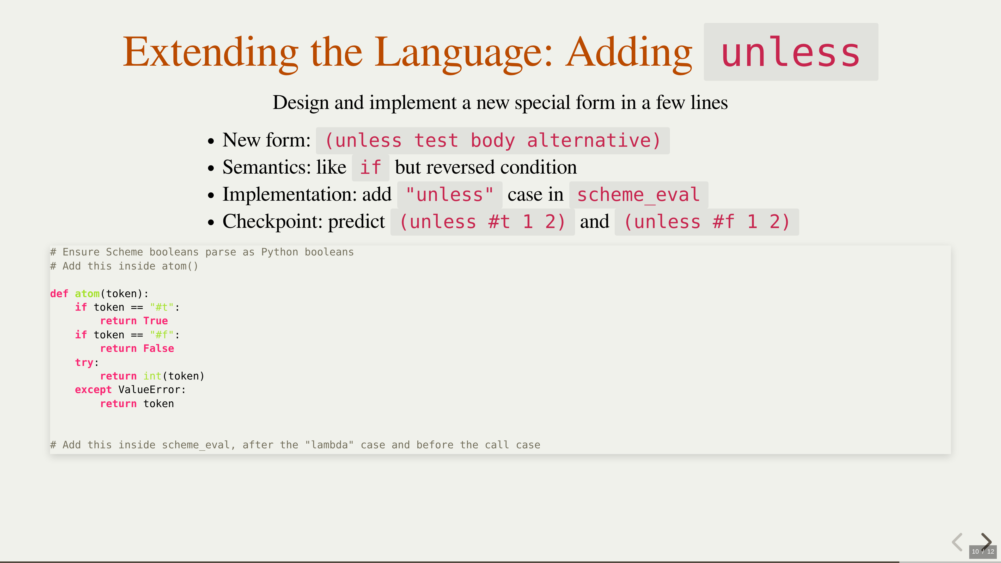This screenshot has width=1001, height=563.
Task: Click the 'except ValueError:' code line
Action: [130, 390]
